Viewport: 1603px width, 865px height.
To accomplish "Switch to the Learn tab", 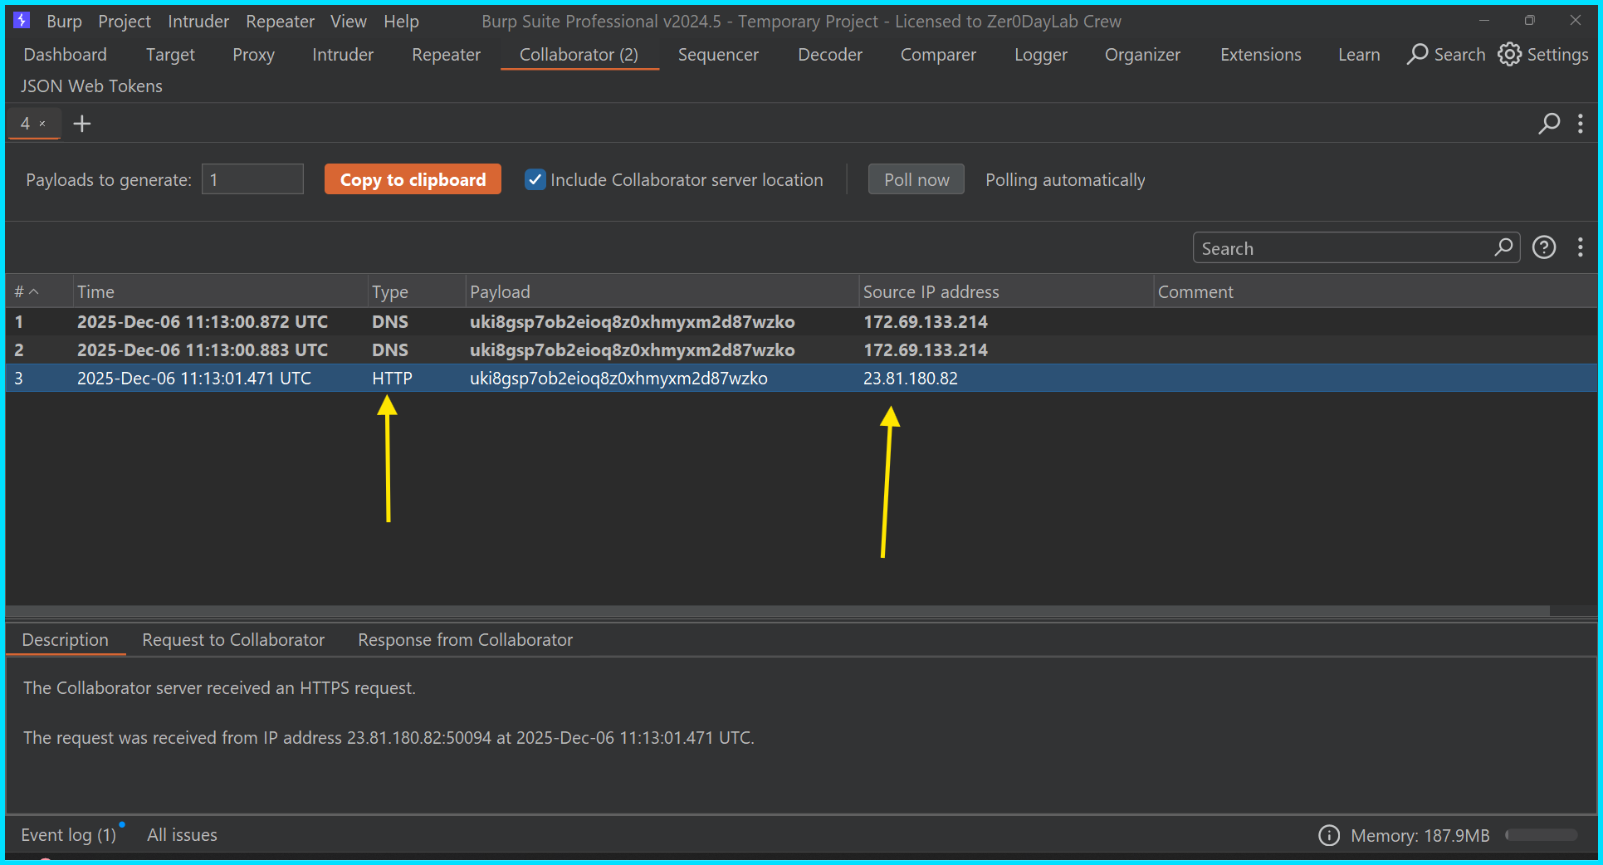I will tap(1359, 55).
